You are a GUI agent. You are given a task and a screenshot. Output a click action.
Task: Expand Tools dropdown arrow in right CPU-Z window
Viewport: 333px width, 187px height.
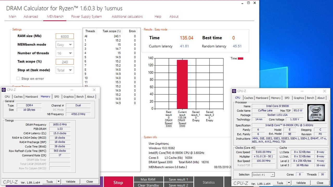(289, 183)
